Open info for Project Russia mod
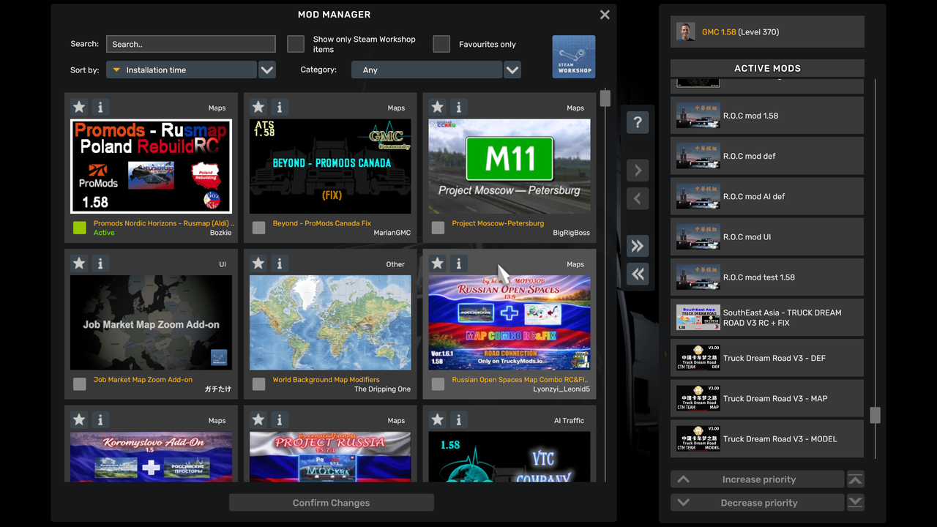 pyautogui.click(x=280, y=420)
